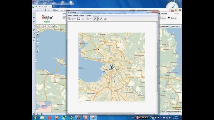Image resolution: width=214 pixels, height=120 pixels.
Task: Open new tab plus button in Opera
Action: pos(54,7)
